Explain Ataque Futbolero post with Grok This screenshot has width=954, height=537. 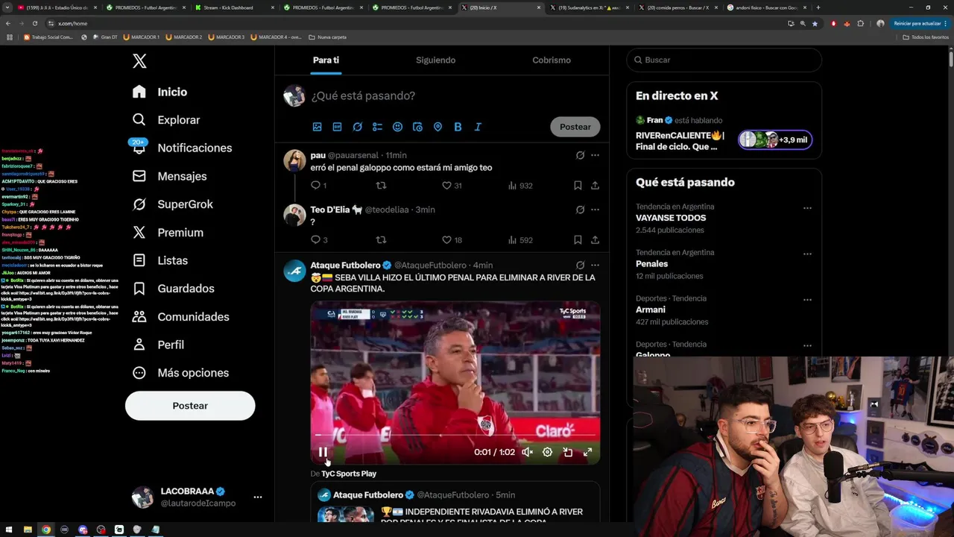point(580,265)
